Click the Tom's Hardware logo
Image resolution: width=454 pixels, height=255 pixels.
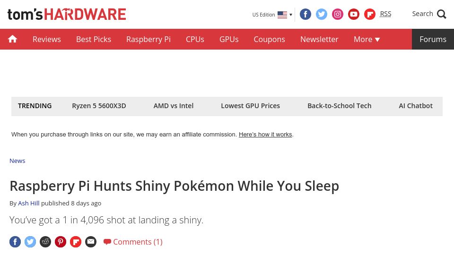[x=67, y=15]
